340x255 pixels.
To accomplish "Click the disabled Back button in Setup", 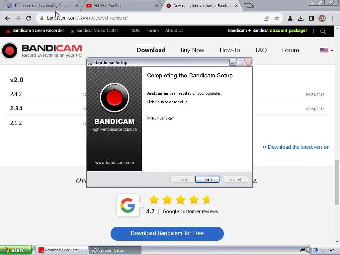I will 182,179.
